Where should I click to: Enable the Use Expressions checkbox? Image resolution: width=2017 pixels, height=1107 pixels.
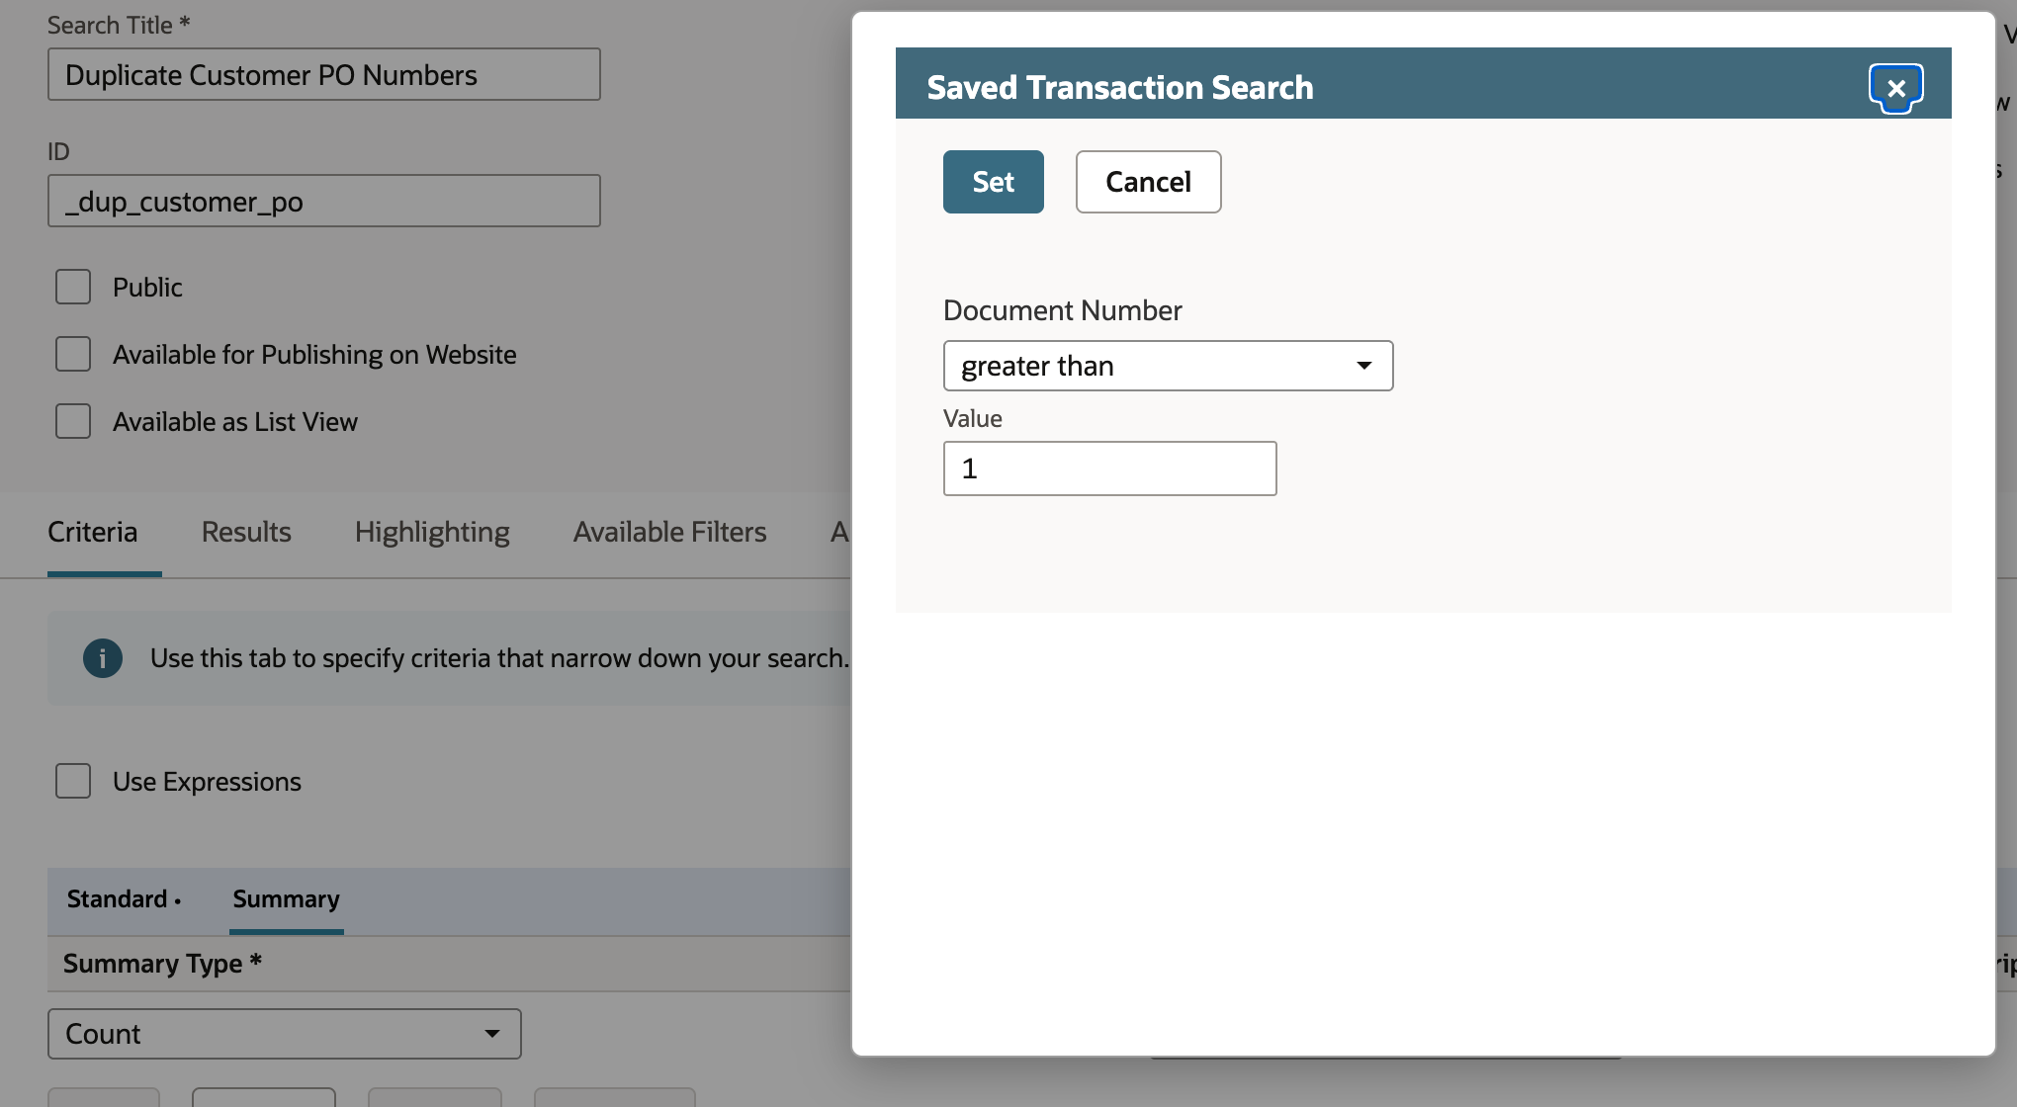tap(73, 782)
